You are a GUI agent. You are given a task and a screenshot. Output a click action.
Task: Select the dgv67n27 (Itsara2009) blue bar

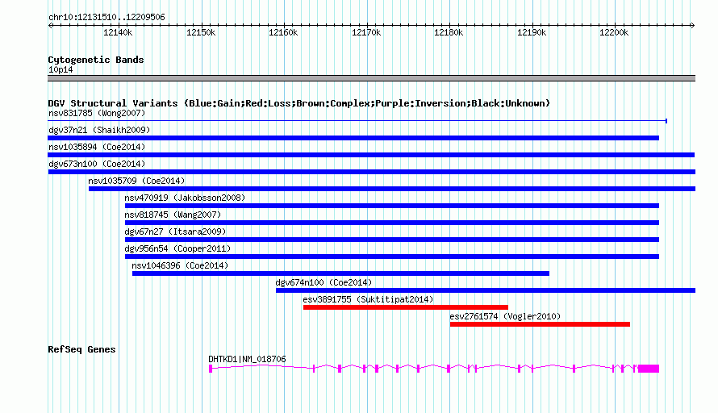(392, 240)
